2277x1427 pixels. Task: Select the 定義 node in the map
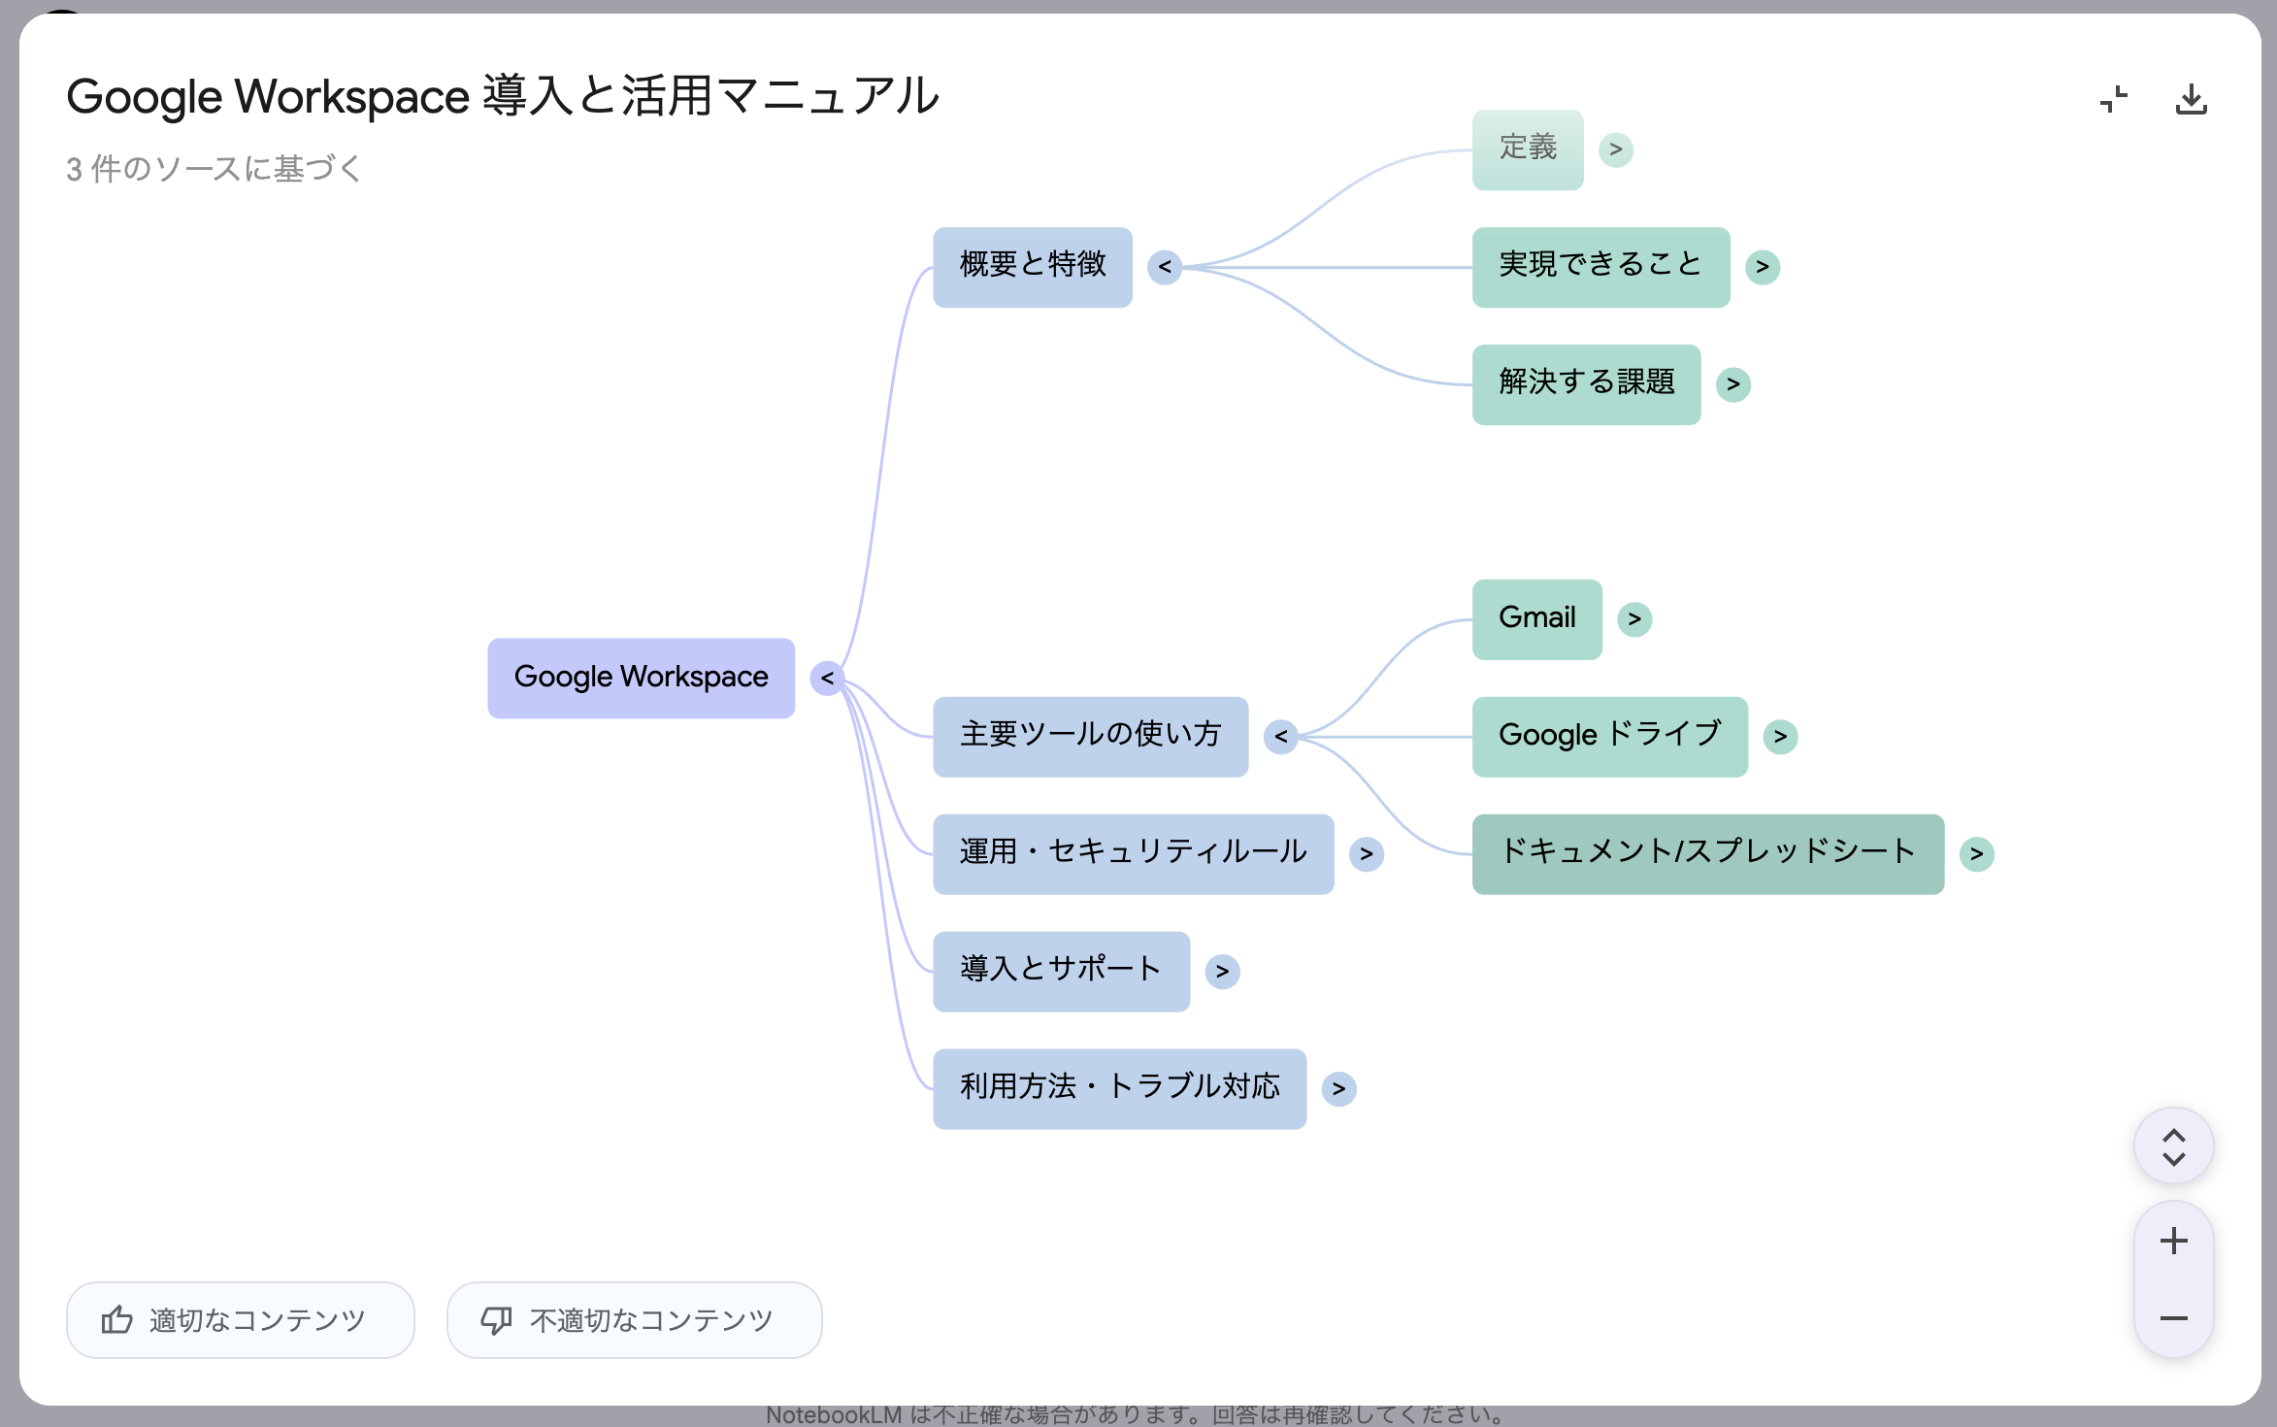[x=1528, y=149]
